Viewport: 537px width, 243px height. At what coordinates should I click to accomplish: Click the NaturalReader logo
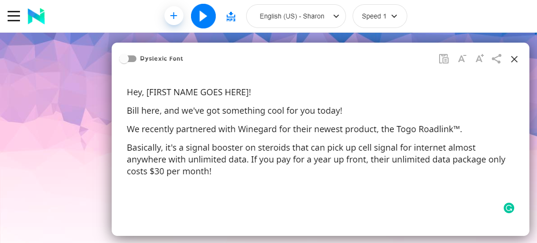[x=36, y=16]
